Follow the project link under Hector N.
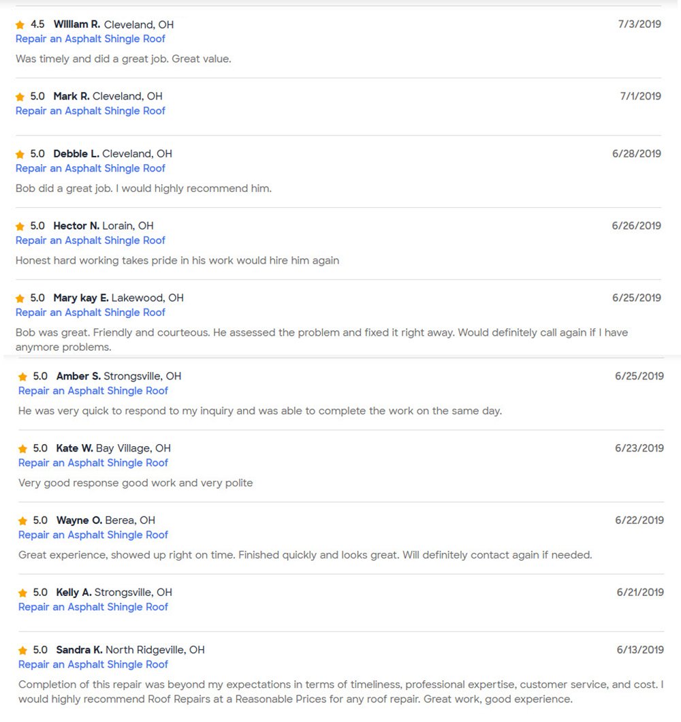 (x=91, y=240)
